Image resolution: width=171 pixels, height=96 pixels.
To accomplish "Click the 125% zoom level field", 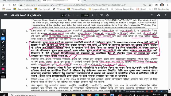I will 85,15.
